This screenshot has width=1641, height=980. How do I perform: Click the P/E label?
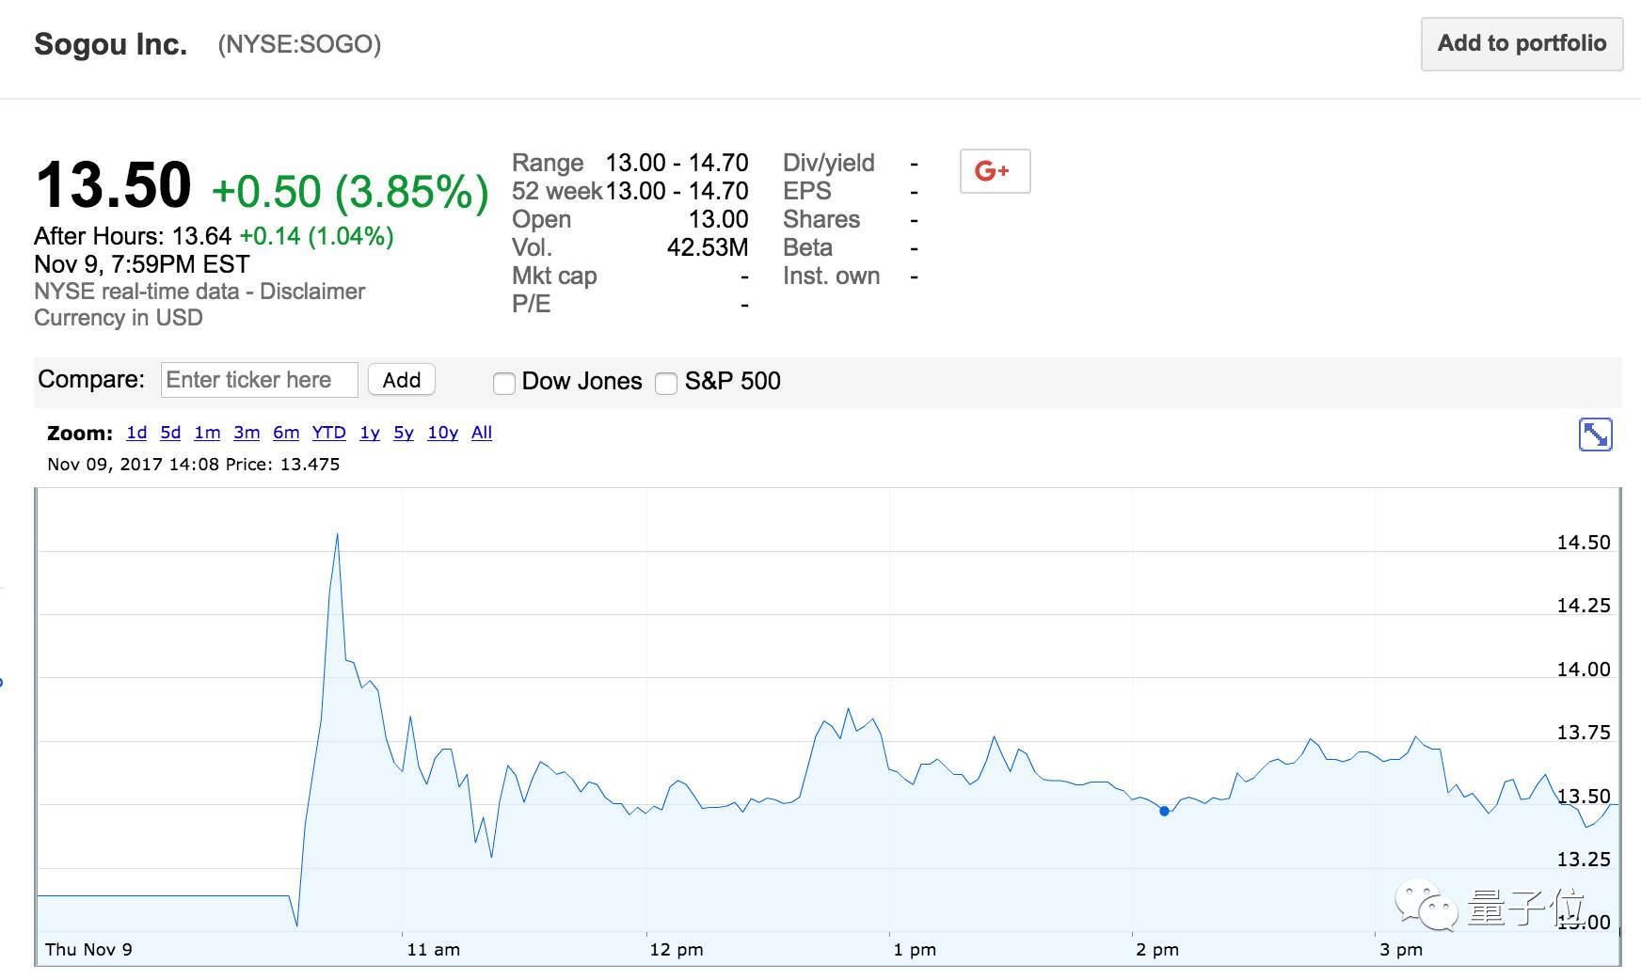(x=532, y=304)
